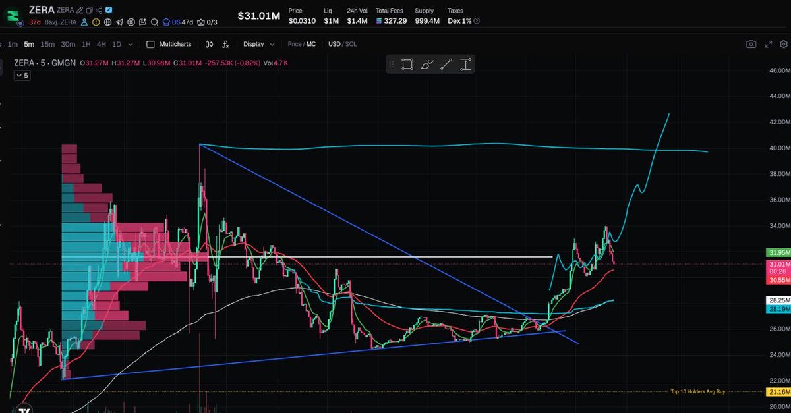The image size is (791, 413).
Task: Click the red 30.55M price axis label
Action: (778, 280)
